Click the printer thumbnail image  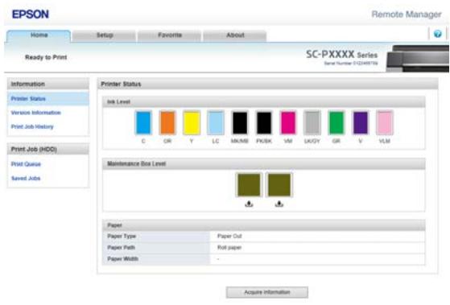418,59
